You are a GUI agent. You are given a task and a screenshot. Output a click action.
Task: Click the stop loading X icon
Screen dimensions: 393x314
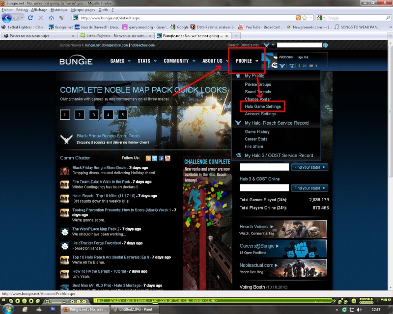(41, 18)
